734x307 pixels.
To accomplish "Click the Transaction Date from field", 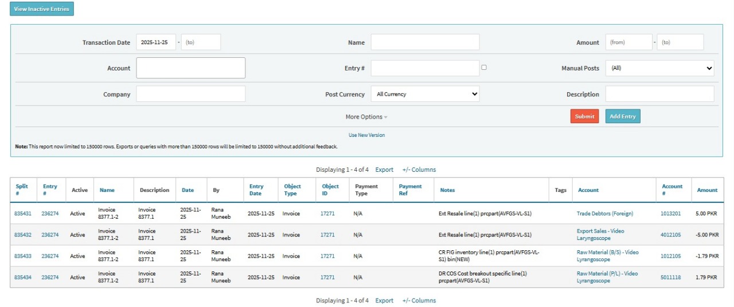I will pos(156,42).
